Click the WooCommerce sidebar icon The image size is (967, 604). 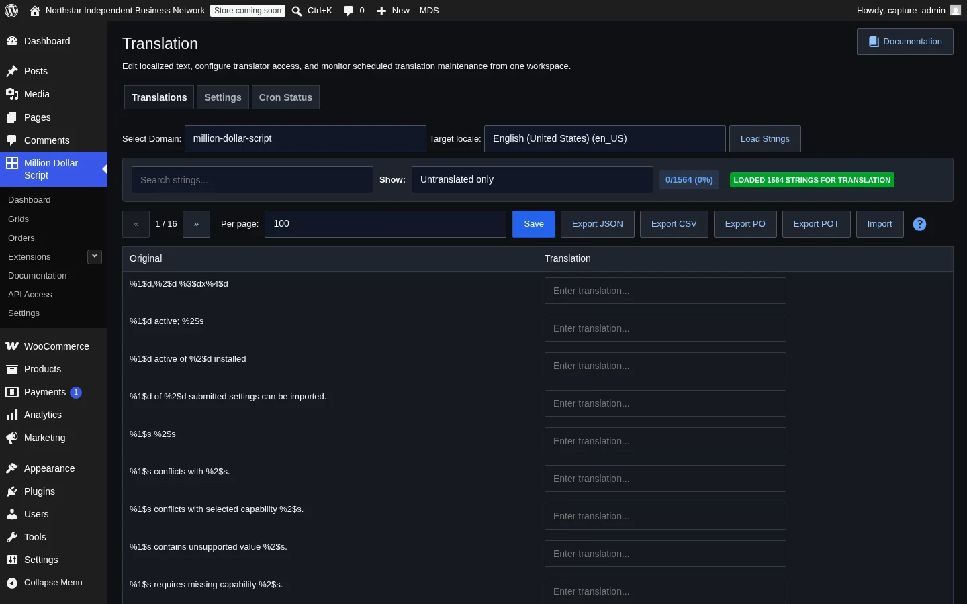coord(12,346)
